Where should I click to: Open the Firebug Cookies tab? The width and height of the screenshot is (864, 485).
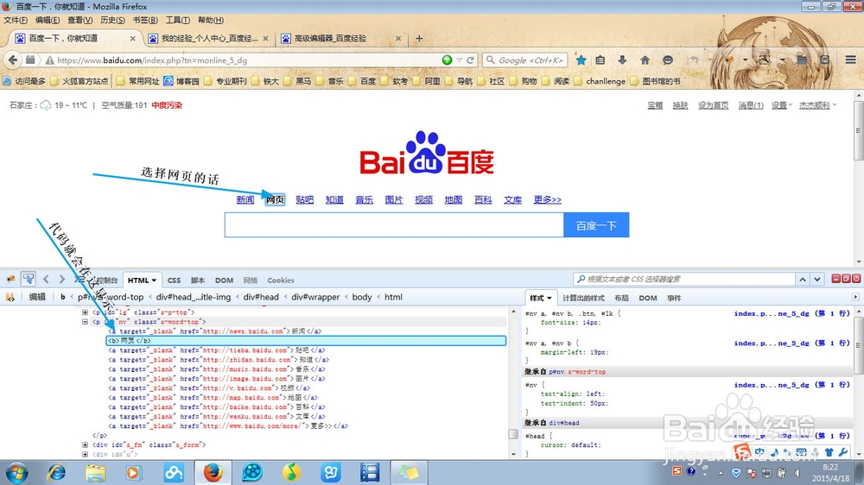coord(281,280)
